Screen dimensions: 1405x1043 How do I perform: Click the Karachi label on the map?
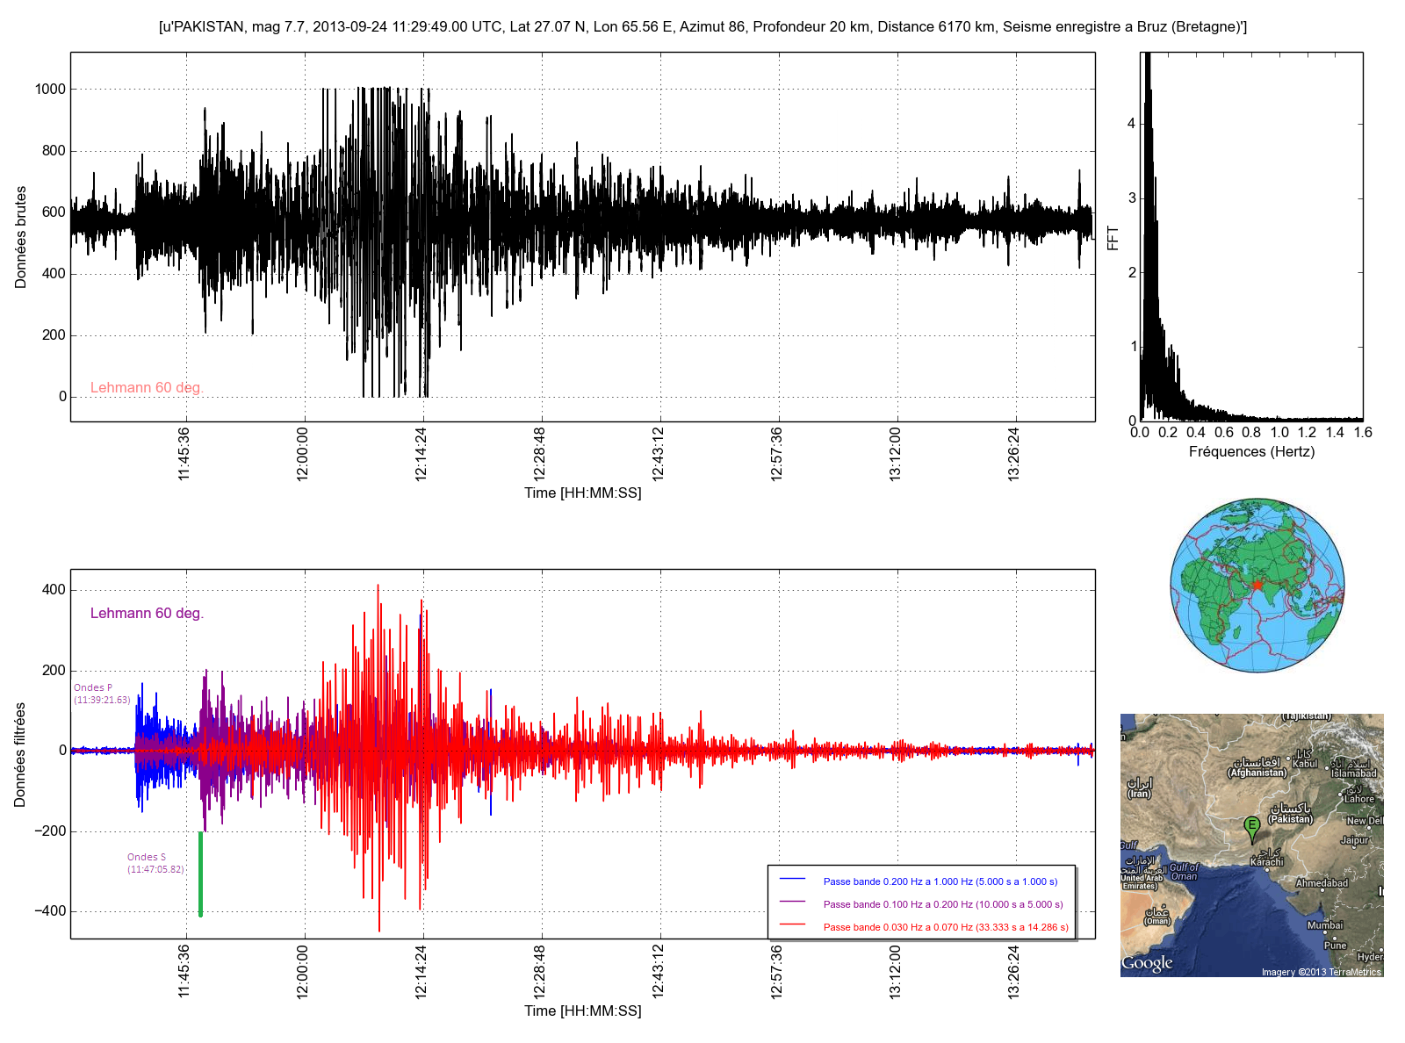point(1266,862)
